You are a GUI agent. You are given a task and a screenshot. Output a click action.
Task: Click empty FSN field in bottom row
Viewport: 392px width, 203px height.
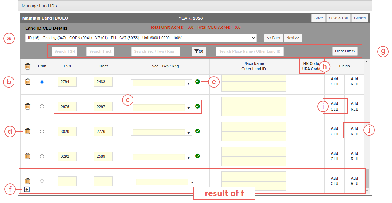pyautogui.click(x=67, y=181)
